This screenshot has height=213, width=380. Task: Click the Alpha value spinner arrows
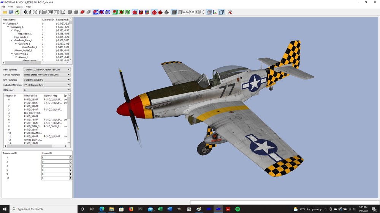point(197,12)
